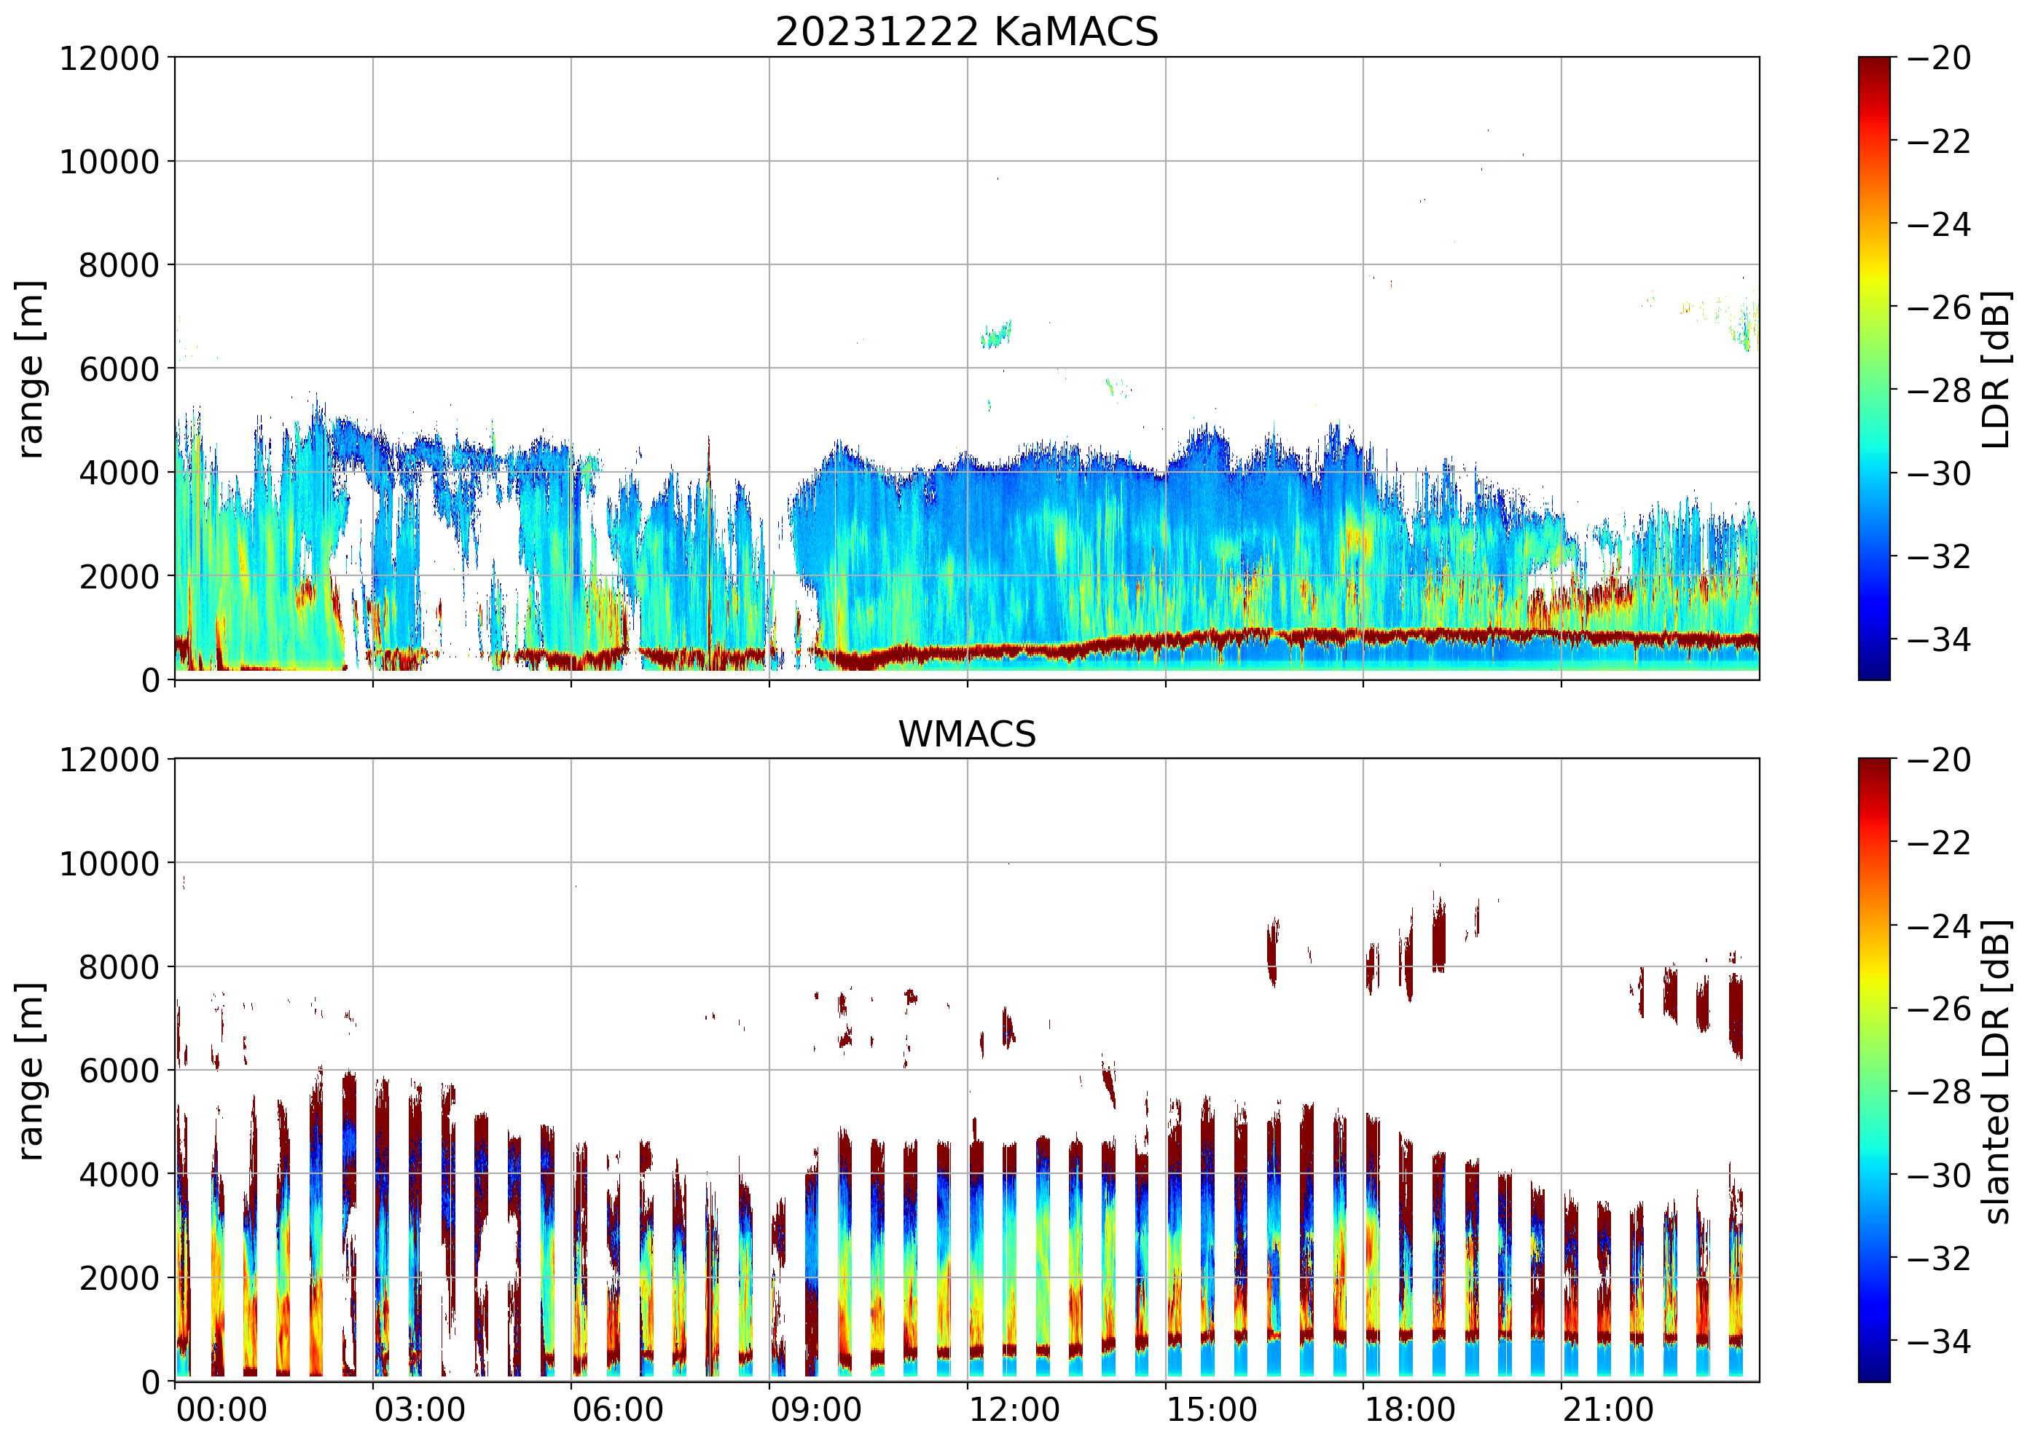Click the 00:00 time axis label

pos(222,1410)
